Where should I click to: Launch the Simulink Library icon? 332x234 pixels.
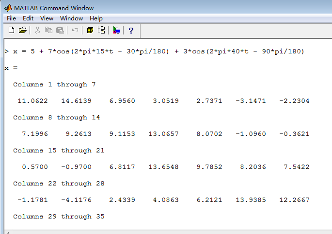(x=116, y=30)
